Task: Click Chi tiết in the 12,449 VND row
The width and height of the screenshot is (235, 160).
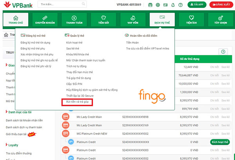Action: (215, 67)
